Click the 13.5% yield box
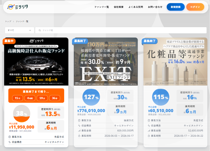 tap(51, 112)
